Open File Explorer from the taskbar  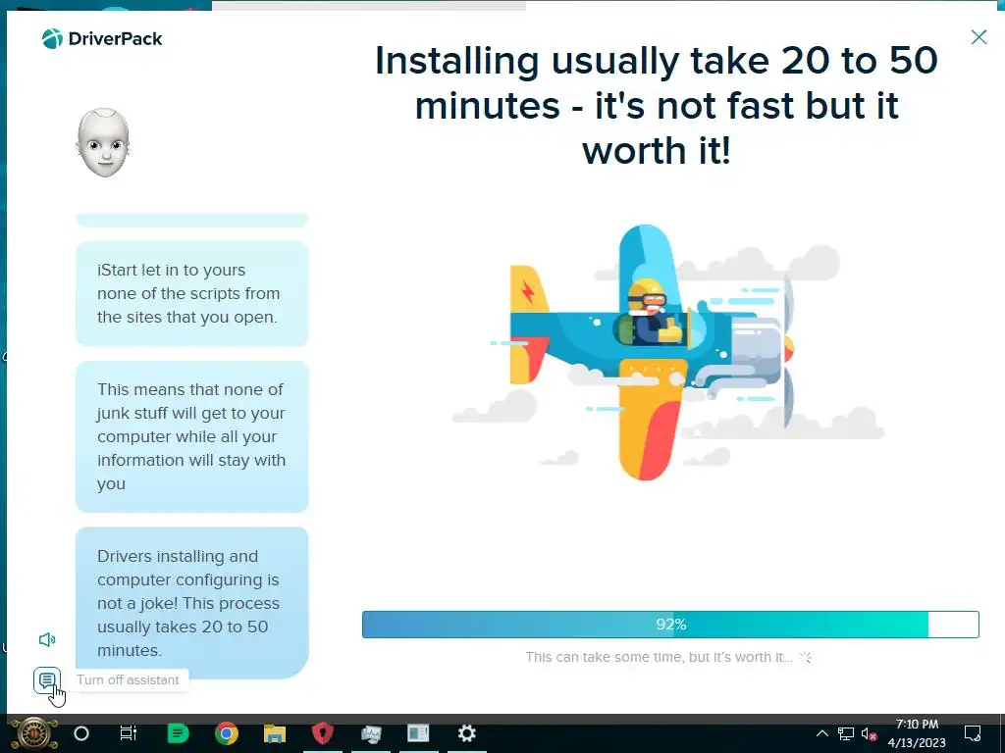click(275, 733)
